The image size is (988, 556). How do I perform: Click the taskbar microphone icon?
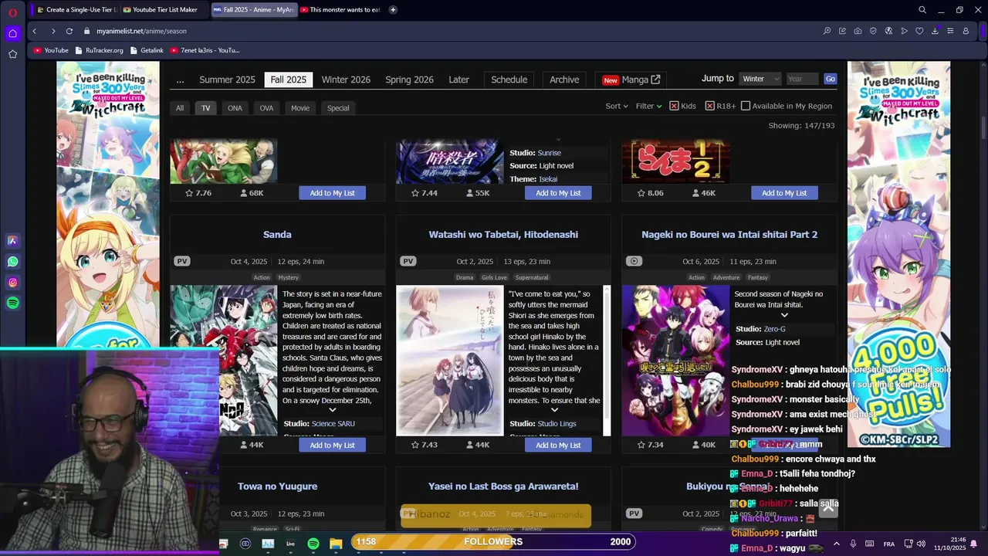[x=853, y=544]
